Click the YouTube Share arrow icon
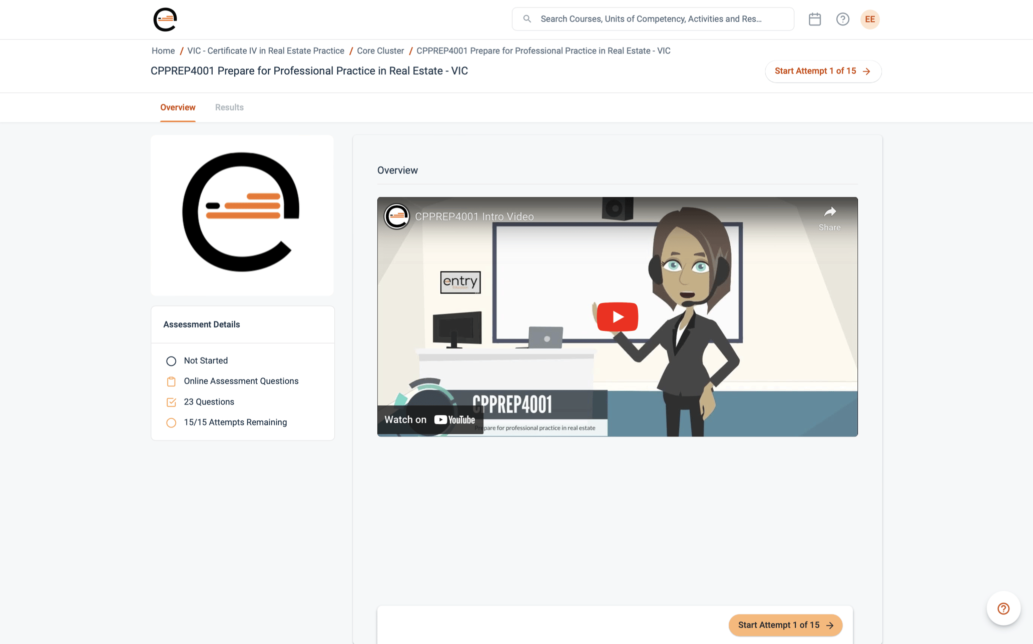The height and width of the screenshot is (644, 1033). [x=829, y=212]
